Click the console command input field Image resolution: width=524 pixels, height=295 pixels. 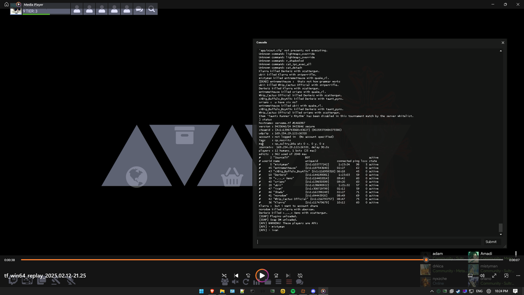(x=369, y=242)
